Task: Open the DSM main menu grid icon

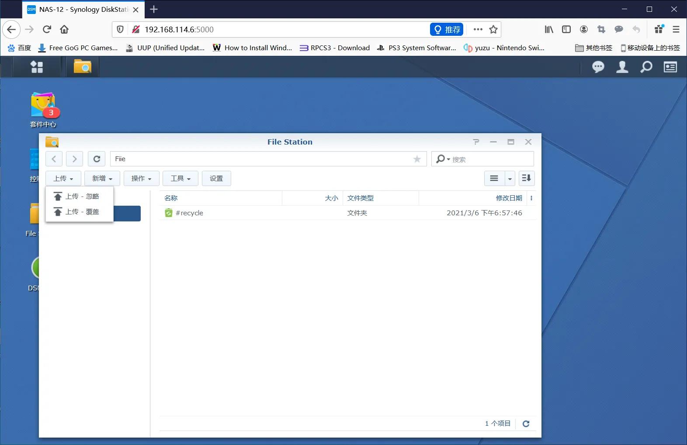Action: 37,67
